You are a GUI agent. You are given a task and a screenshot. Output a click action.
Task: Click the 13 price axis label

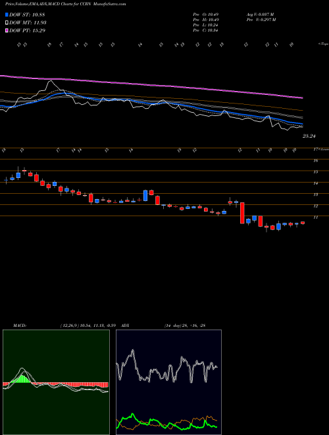click(x=315, y=194)
